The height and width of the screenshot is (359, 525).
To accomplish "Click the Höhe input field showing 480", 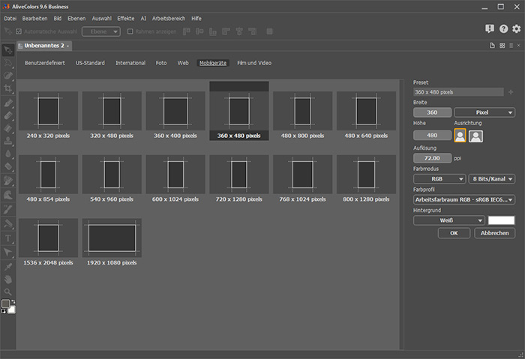I will (x=432, y=136).
